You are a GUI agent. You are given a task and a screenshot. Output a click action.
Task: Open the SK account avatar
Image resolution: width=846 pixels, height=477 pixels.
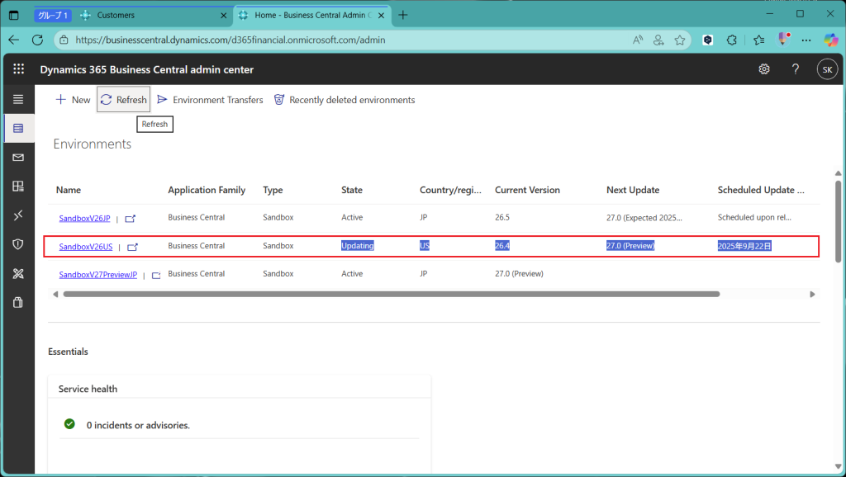827,69
